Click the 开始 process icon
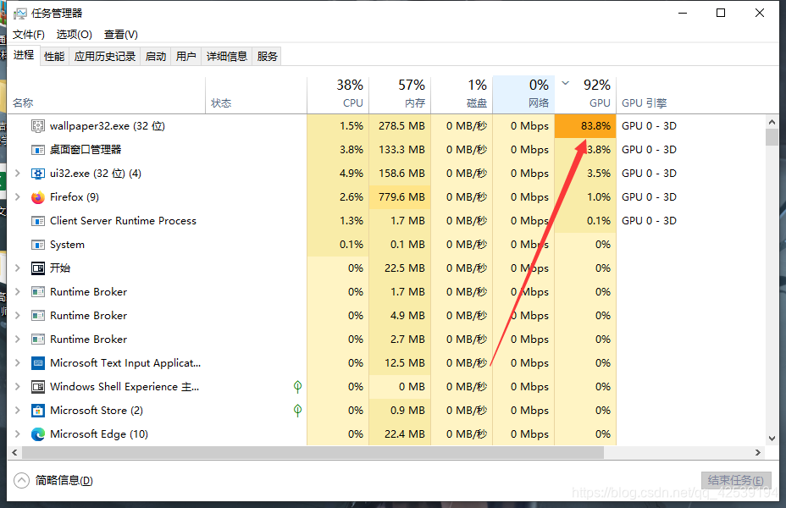Viewport: 786px width, 508px height. 37,268
